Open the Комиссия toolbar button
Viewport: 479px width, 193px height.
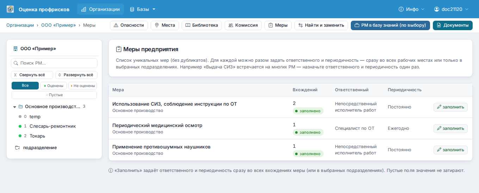point(243,25)
